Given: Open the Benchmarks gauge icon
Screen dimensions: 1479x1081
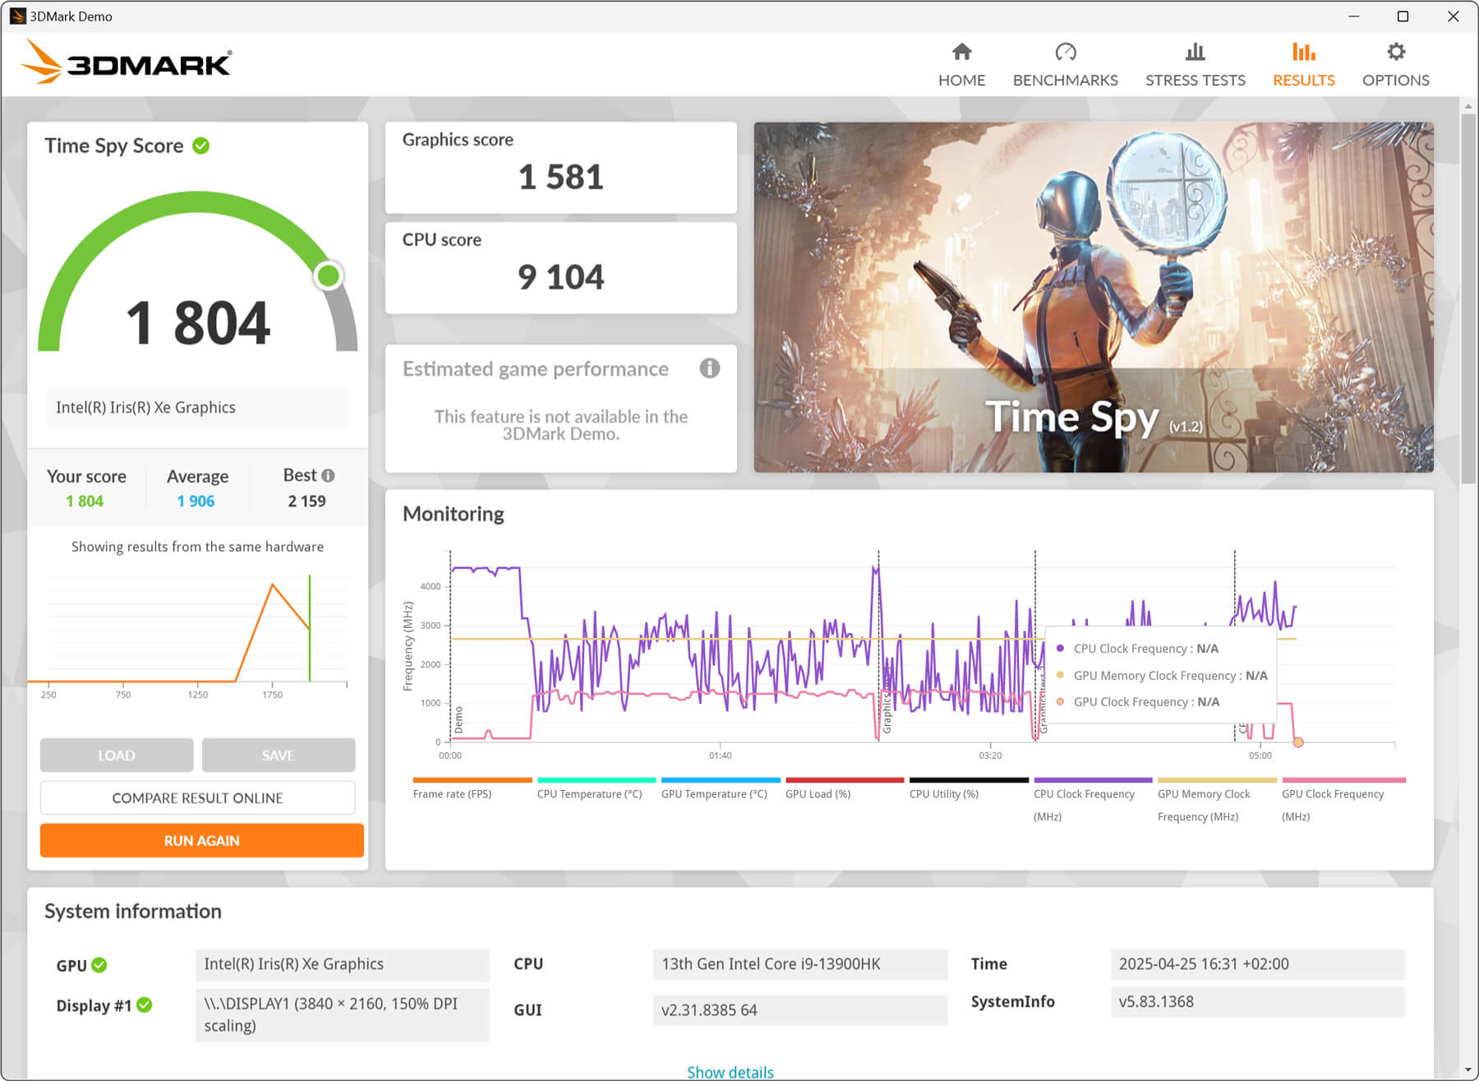Looking at the screenshot, I should click(1065, 53).
